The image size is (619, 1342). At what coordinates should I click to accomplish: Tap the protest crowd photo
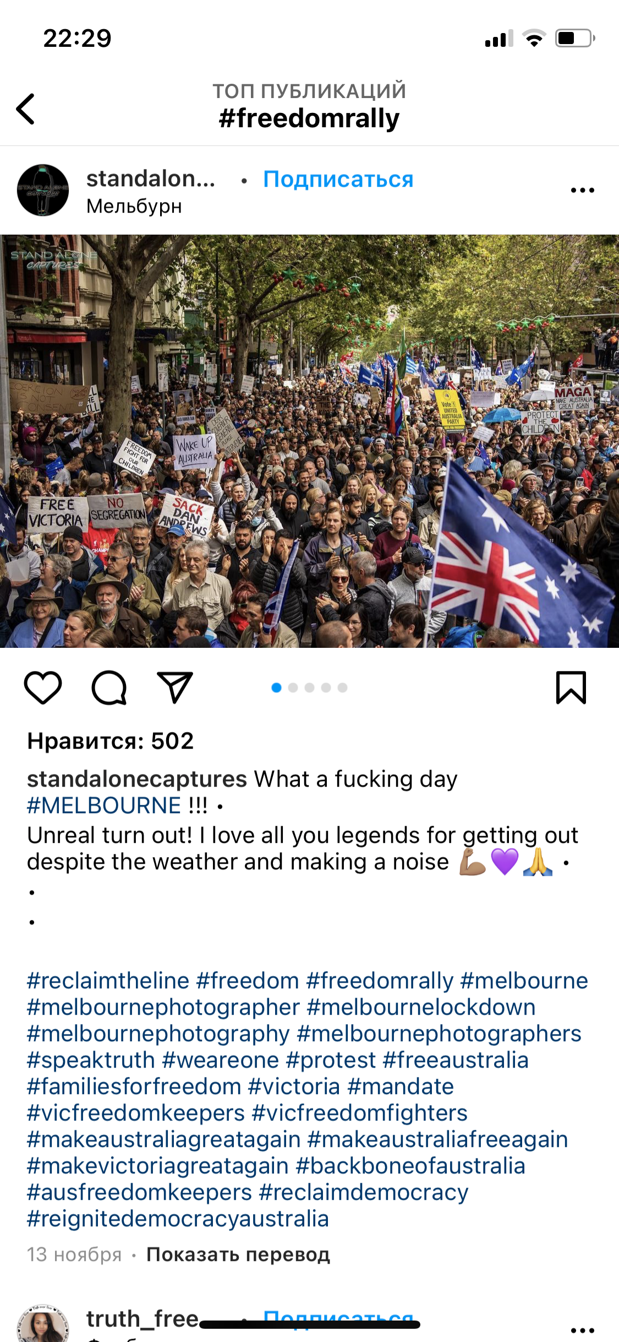pyautogui.click(x=309, y=441)
